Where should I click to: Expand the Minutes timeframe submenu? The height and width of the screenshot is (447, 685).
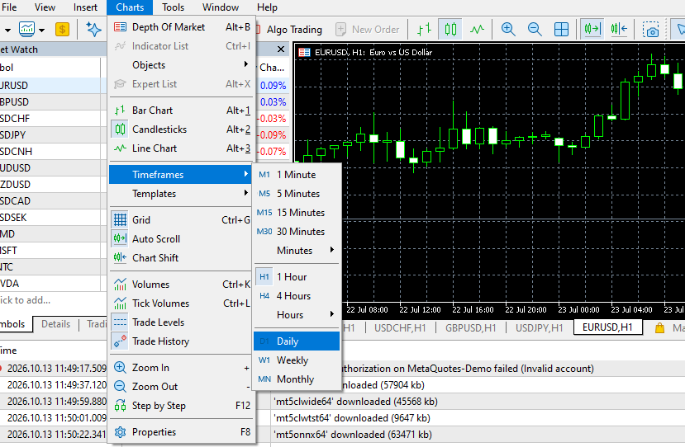297,251
